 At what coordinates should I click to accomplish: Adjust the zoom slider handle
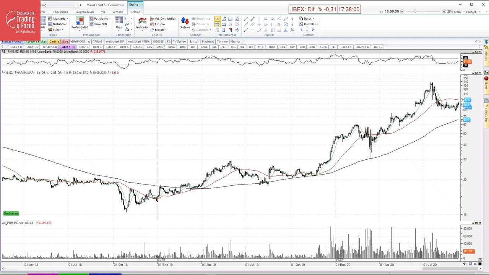click(x=415, y=11)
